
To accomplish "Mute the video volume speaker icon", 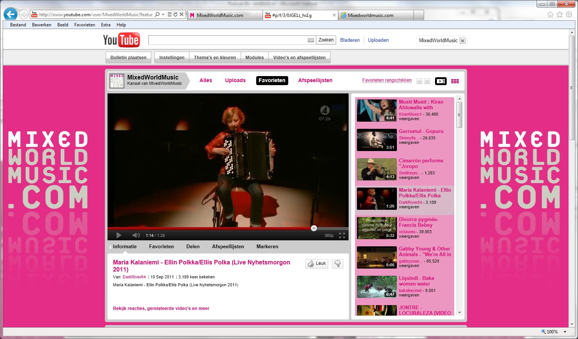I will [136, 235].
